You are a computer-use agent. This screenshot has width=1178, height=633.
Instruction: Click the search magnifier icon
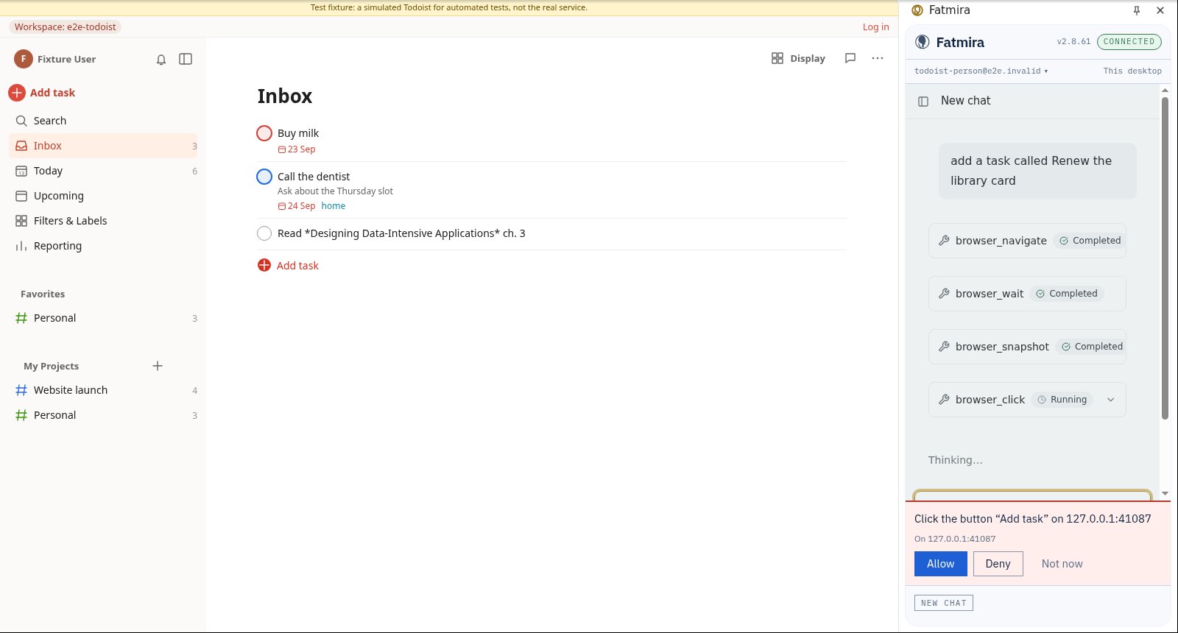[21, 121]
